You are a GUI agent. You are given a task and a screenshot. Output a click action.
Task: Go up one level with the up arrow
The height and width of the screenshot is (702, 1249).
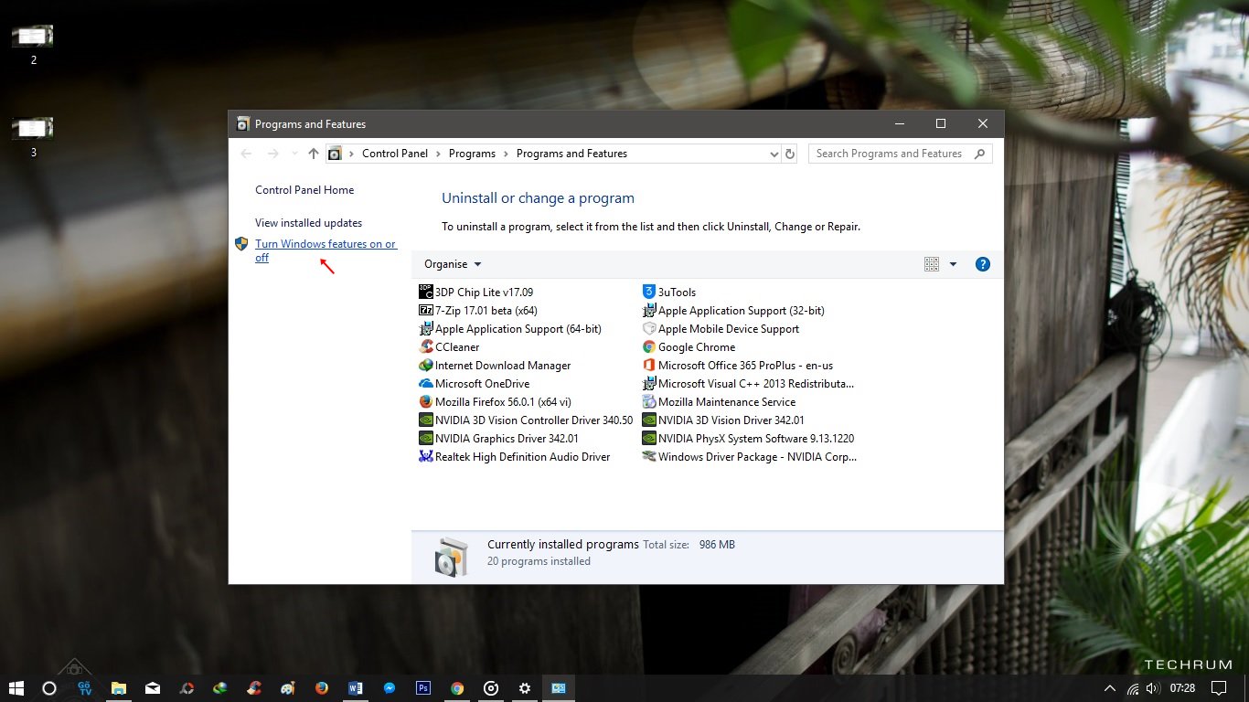[314, 154]
